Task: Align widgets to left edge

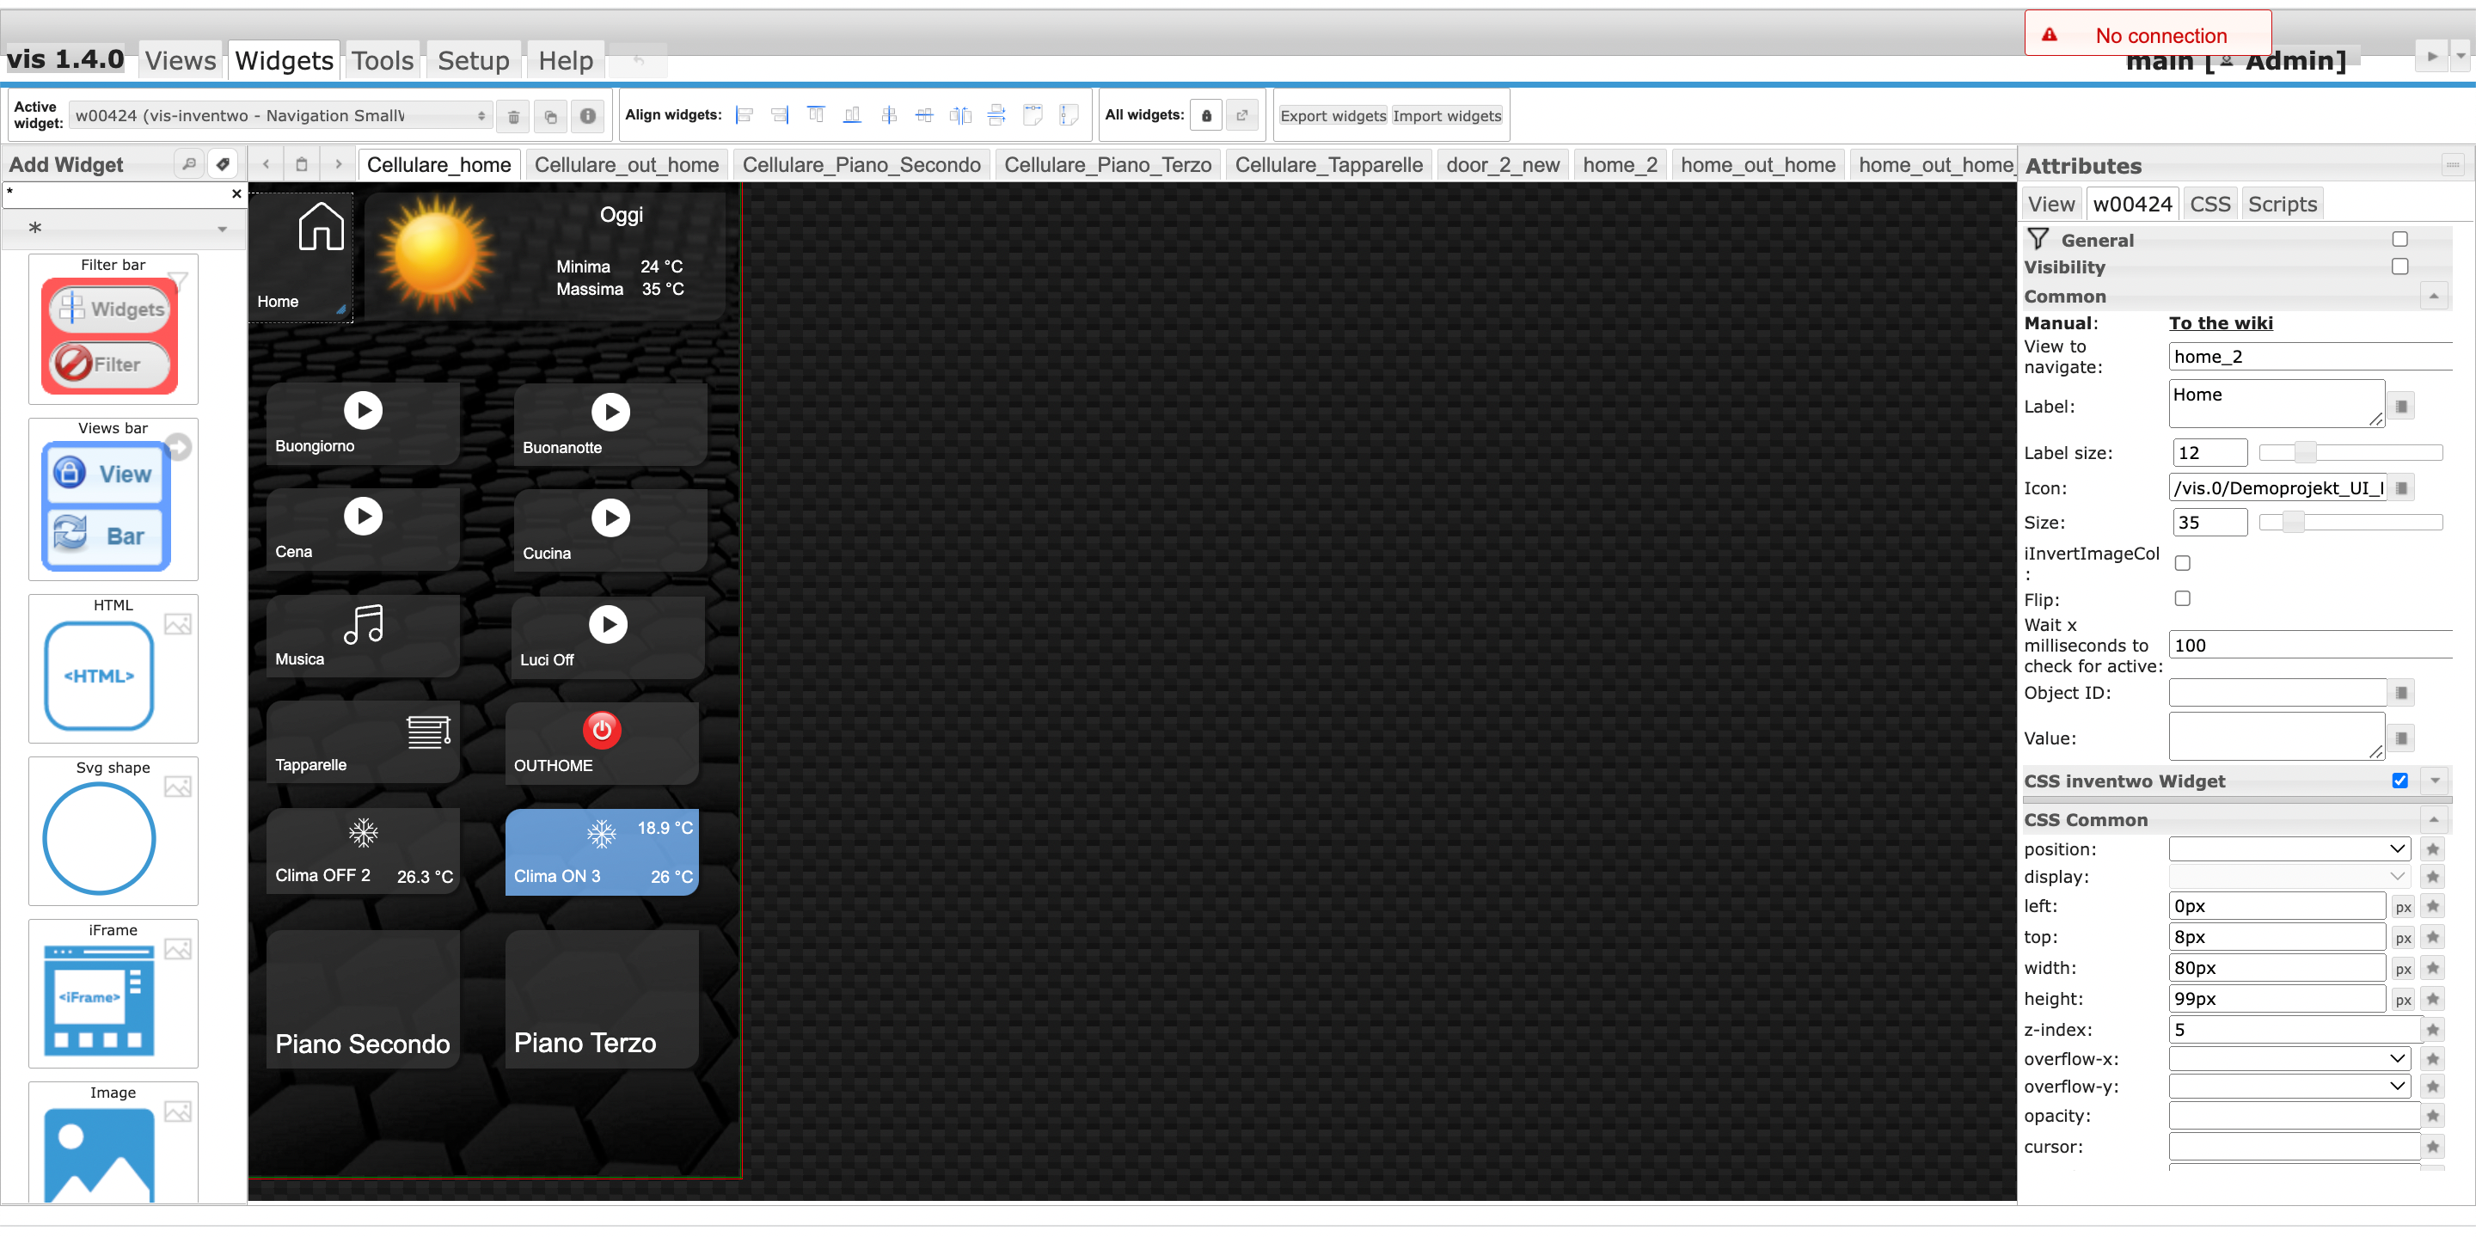Action: point(744,115)
